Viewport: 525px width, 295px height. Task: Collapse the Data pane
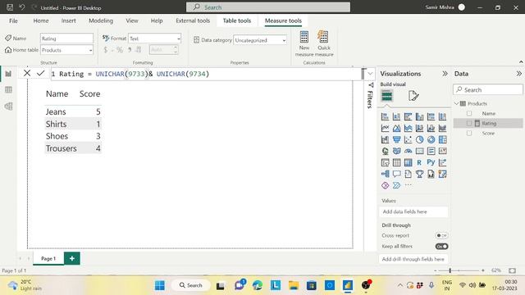518,74
